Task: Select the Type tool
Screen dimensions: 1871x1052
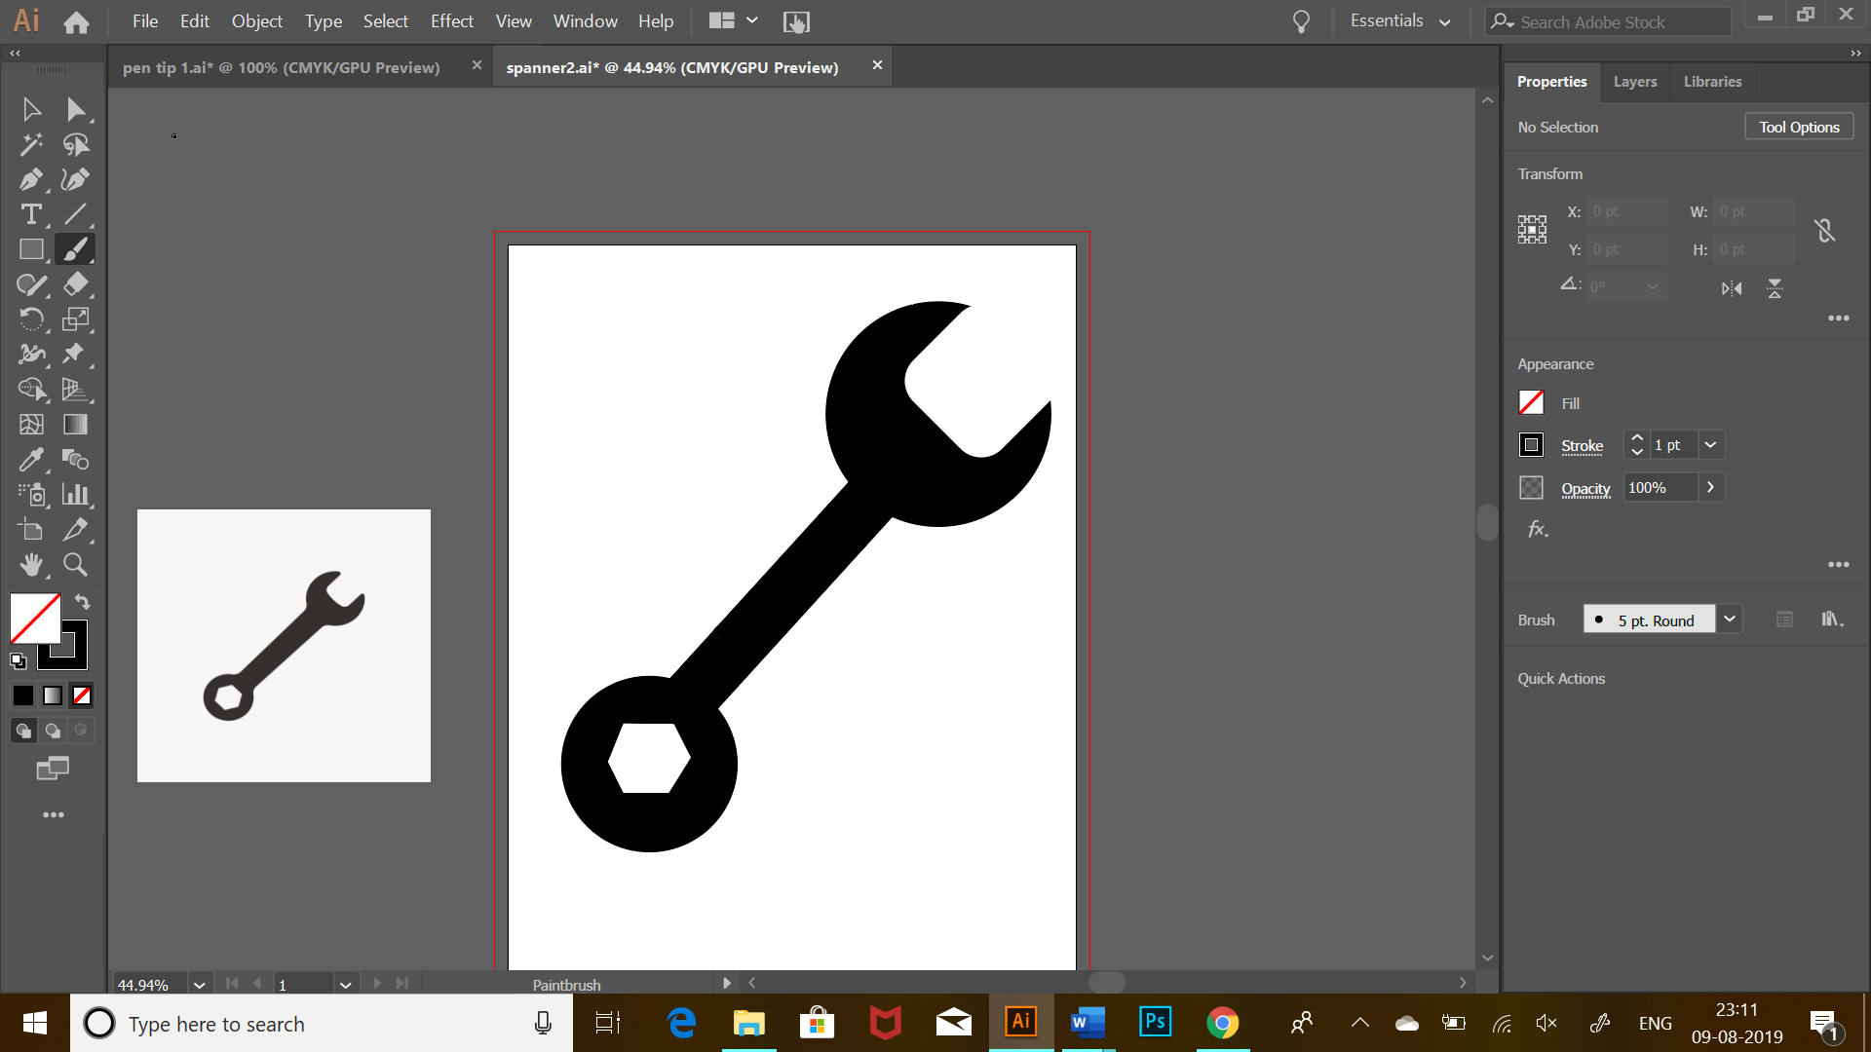Action: click(30, 214)
